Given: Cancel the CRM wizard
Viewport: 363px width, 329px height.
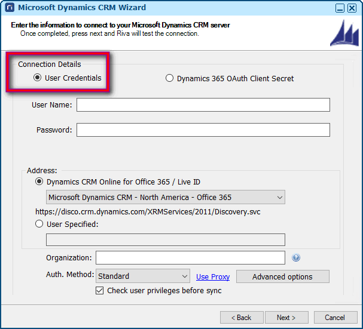Looking at the screenshot, I should pyautogui.click(x=335, y=318).
